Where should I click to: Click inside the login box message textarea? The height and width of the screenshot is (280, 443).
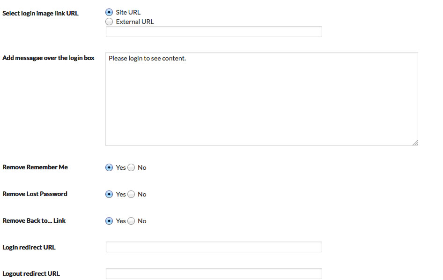coord(262,99)
